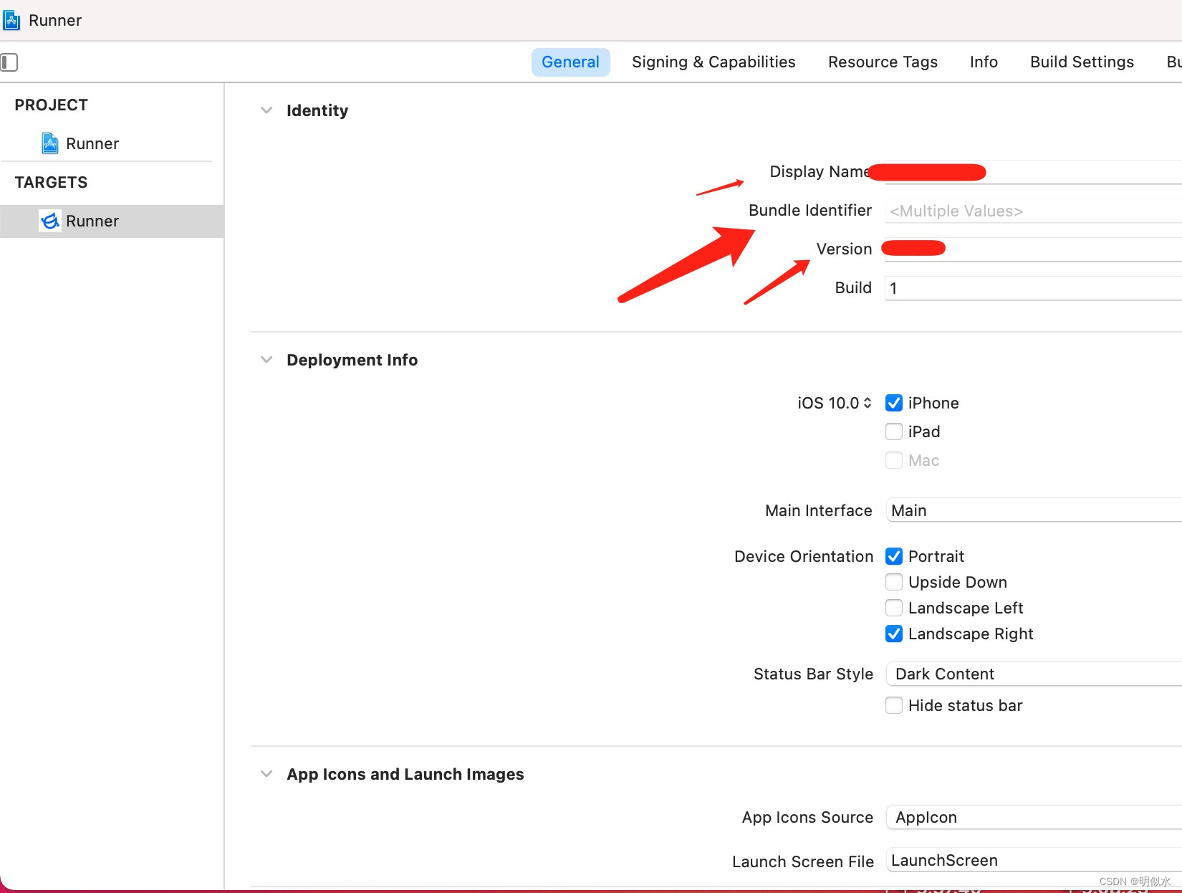Click the Main Interface label

819,510
